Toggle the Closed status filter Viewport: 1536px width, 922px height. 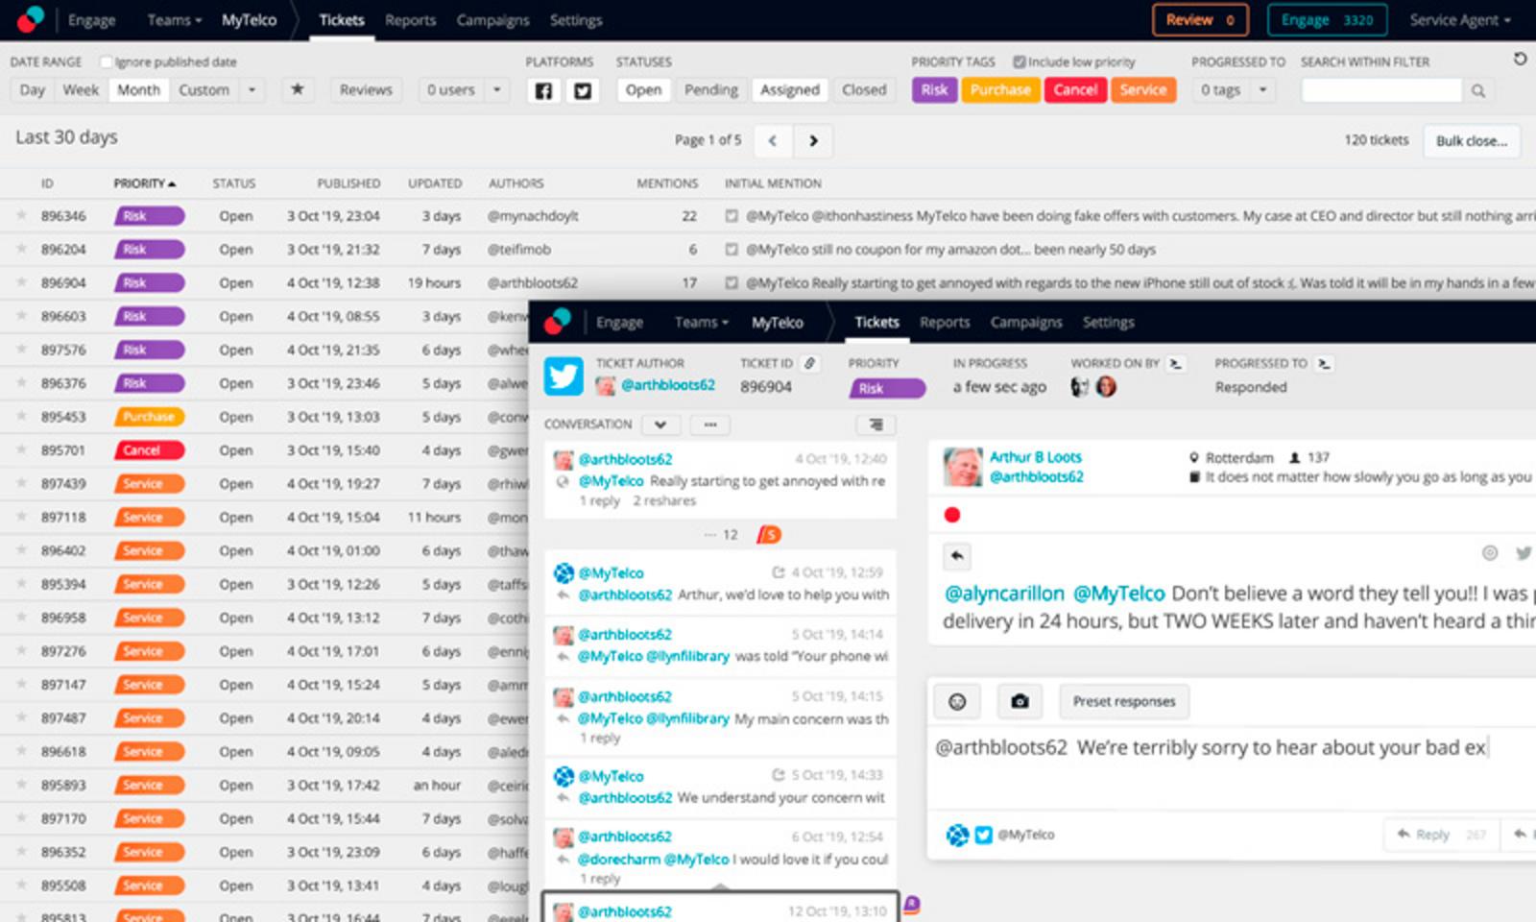[864, 89]
